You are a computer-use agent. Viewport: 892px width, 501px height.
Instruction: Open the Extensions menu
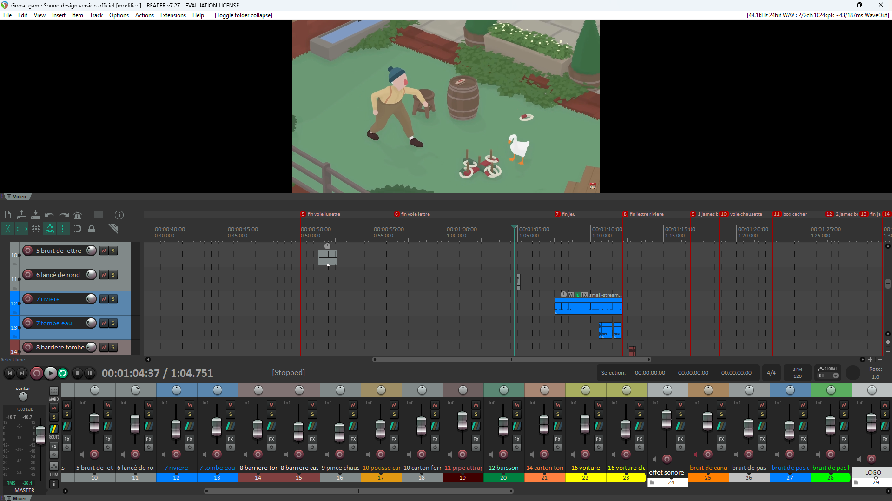(173, 15)
